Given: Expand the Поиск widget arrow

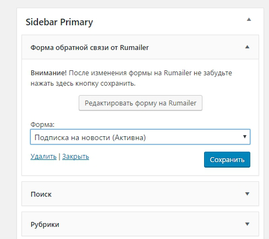Looking at the screenshot, I should [247, 194].
